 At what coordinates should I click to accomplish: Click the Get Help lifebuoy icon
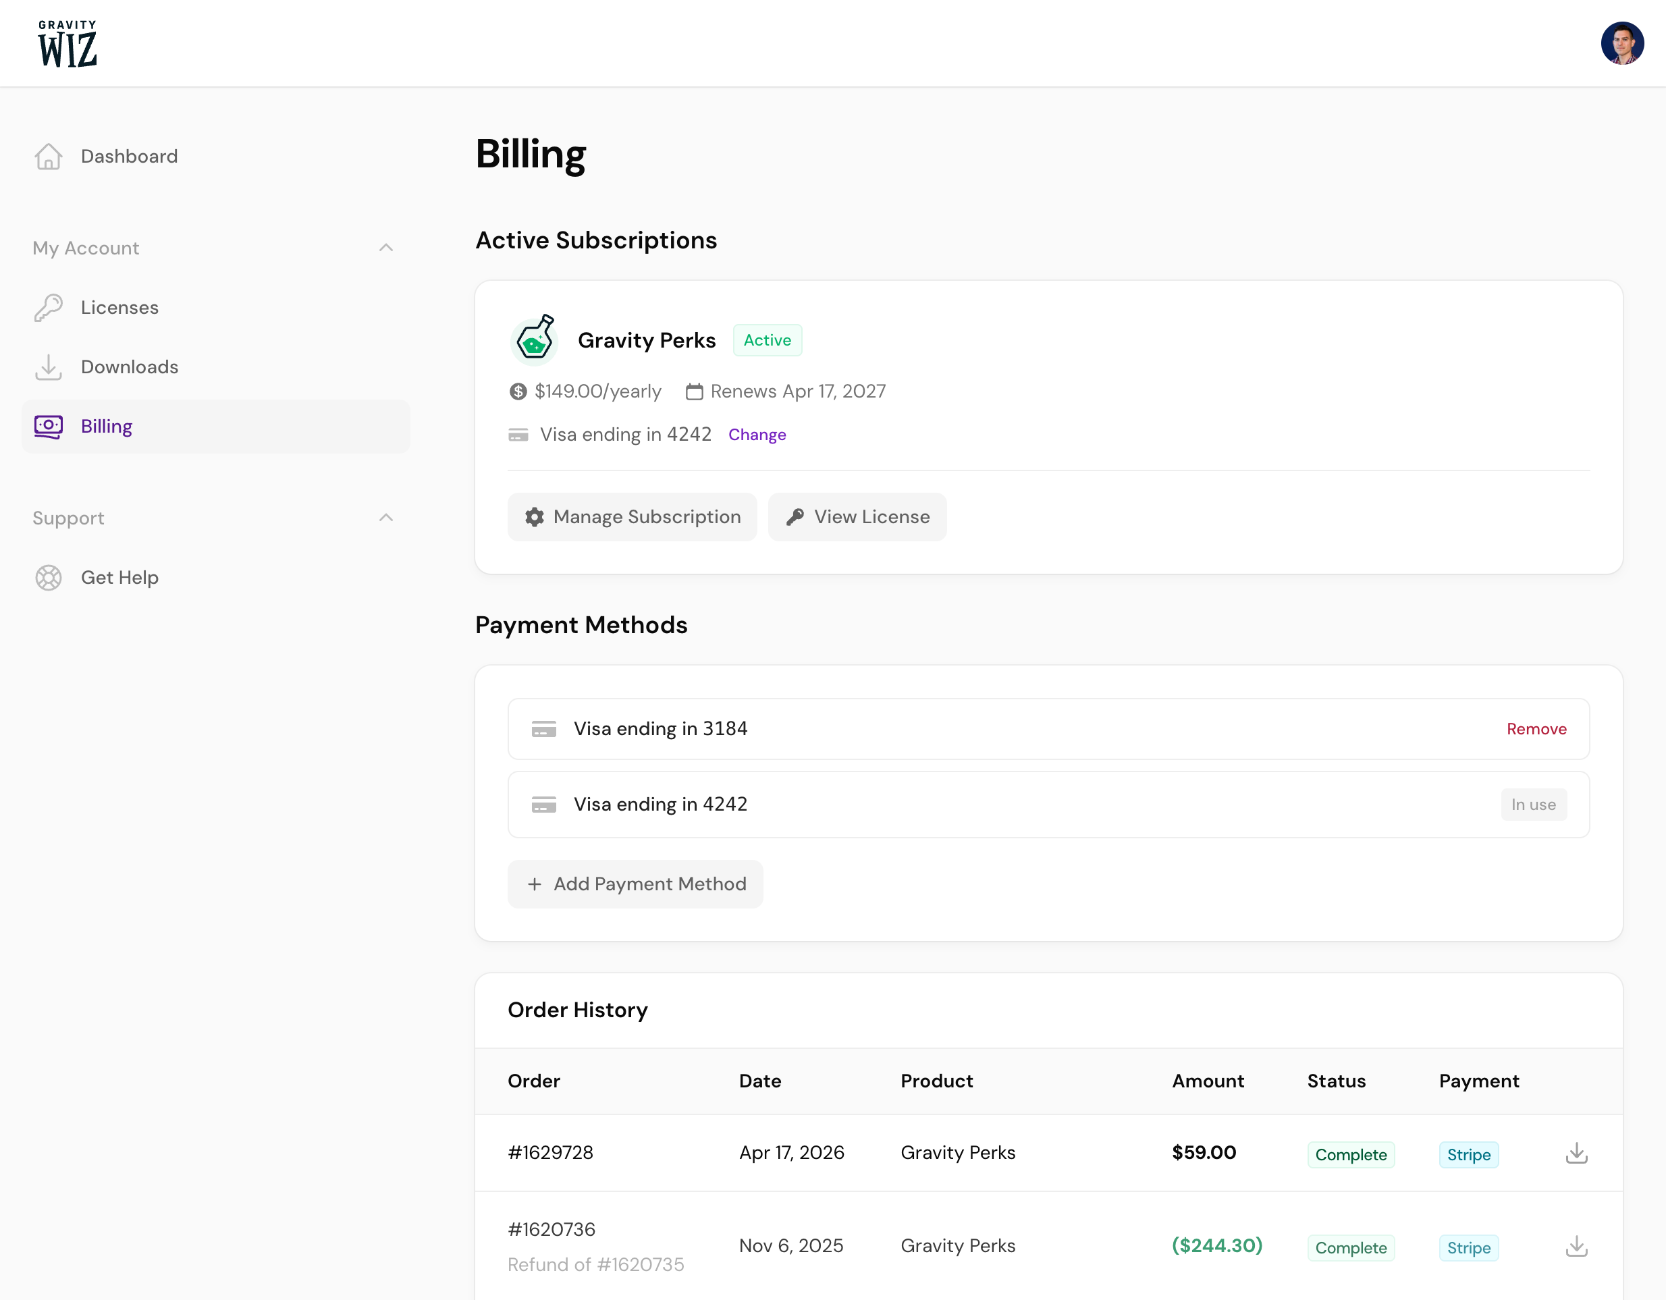pyautogui.click(x=48, y=578)
